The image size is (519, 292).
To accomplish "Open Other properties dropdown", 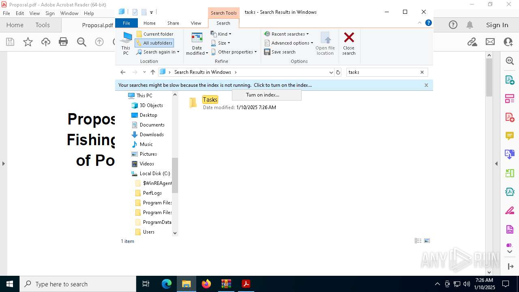I will [234, 52].
